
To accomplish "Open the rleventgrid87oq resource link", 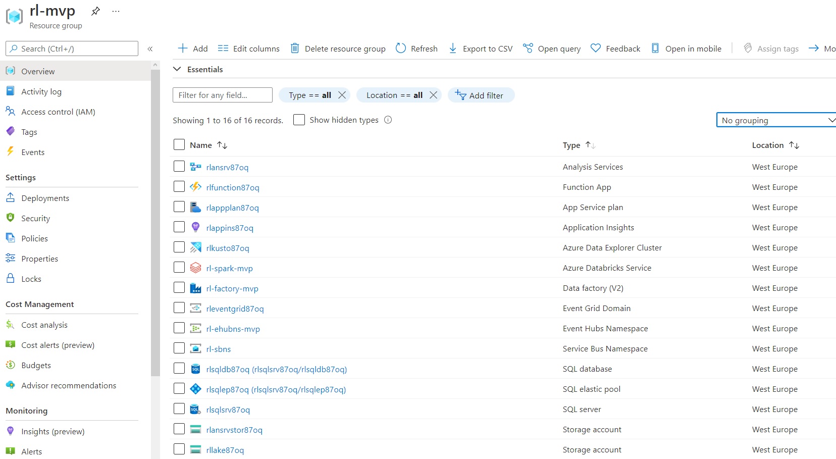I will click(235, 309).
